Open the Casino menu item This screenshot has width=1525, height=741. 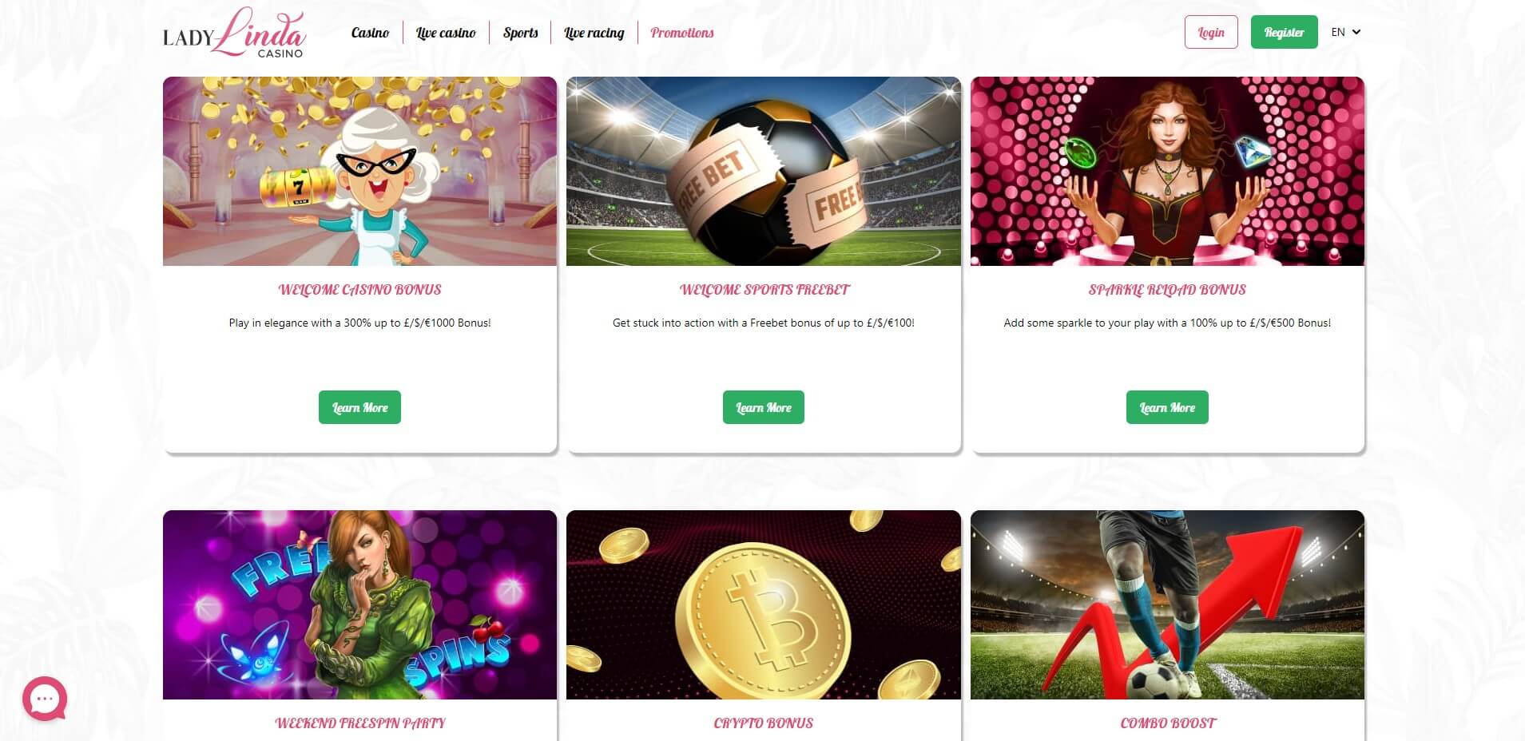click(370, 33)
